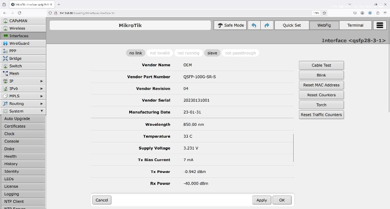Open the Wireless menu icon

5,28
